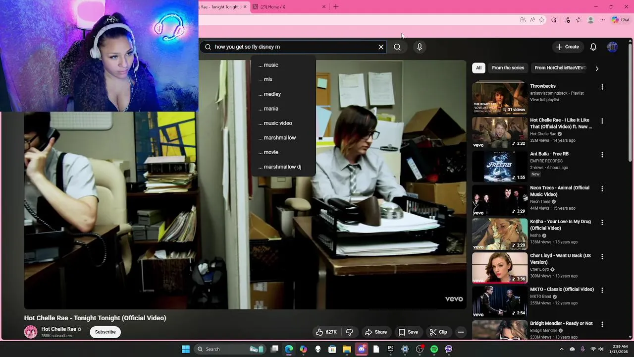Viewport: 634px width, 357px height.
Task: Click in the YouTube search input field
Action: [292, 47]
